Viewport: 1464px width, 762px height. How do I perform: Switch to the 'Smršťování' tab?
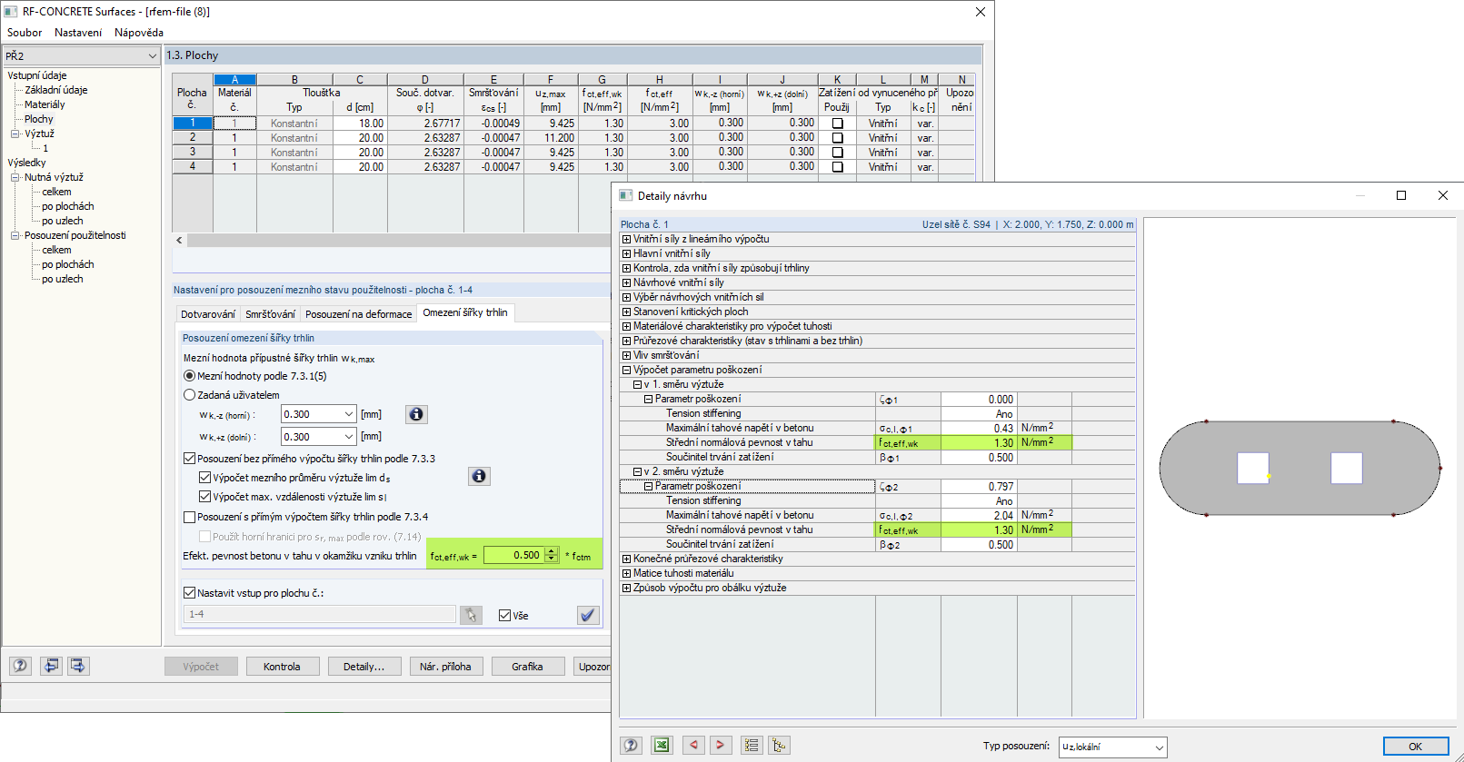coord(270,314)
